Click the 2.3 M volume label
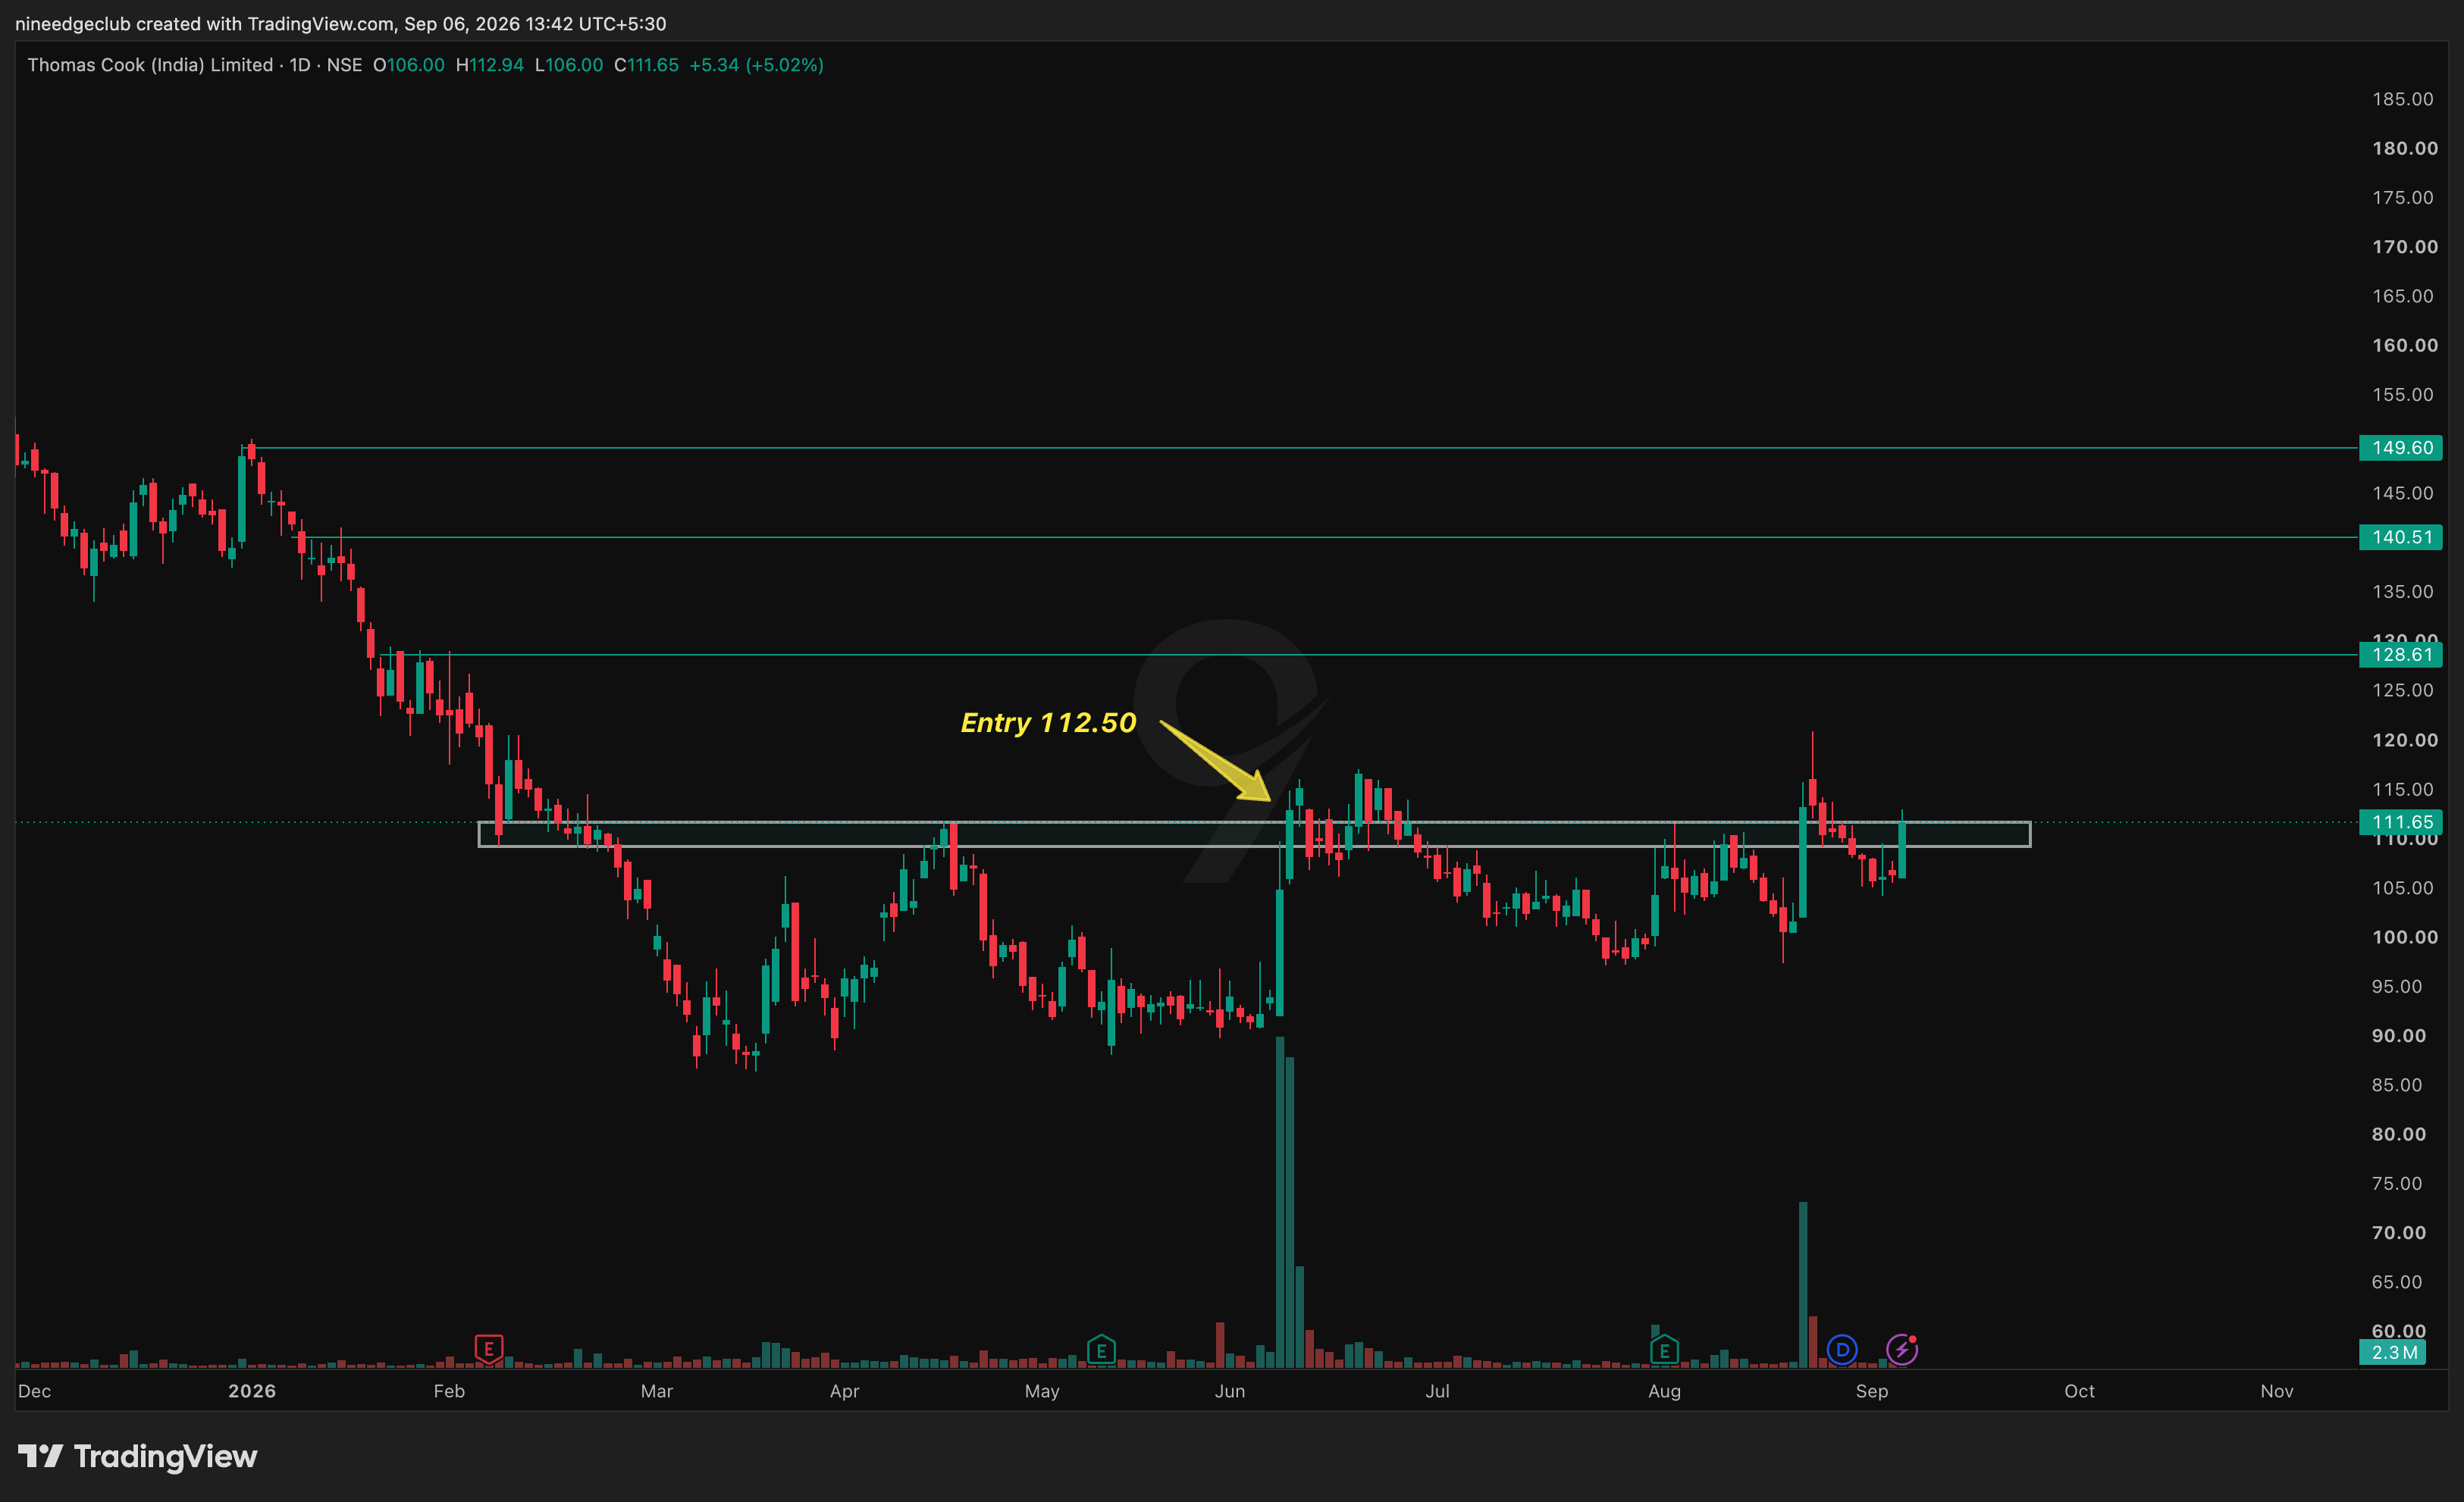The image size is (2464, 1502). (x=2393, y=1352)
